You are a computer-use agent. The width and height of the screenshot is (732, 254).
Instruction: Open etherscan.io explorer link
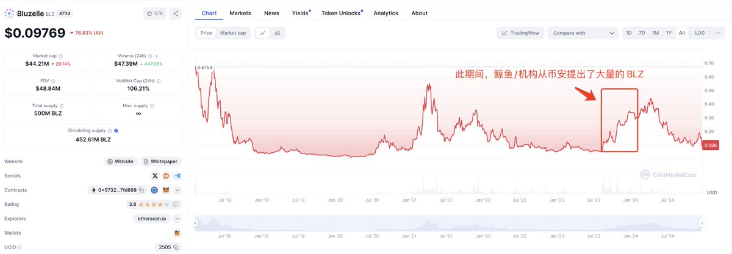click(152, 218)
